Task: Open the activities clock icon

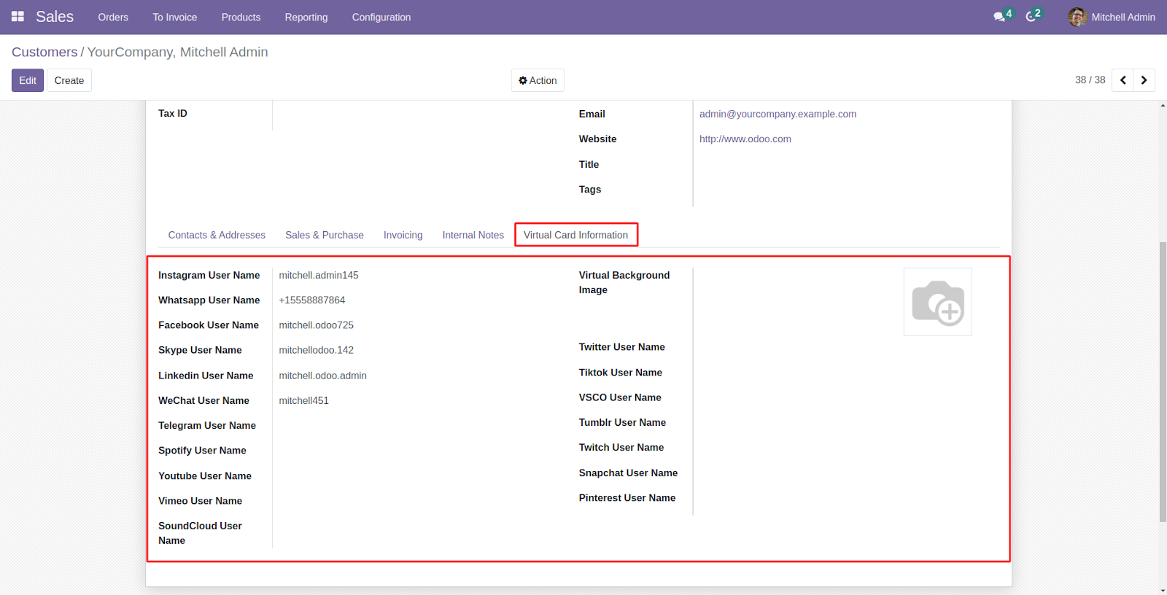Action: 1031,17
